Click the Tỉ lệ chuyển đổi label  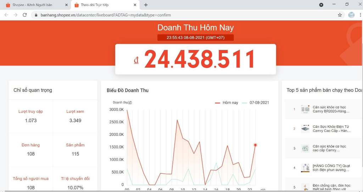pyautogui.click(x=75, y=179)
